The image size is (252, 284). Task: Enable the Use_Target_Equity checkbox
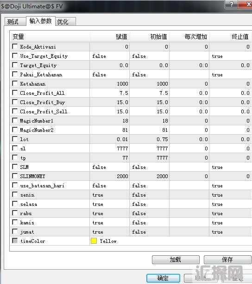pyautogui.click(x=15, y=56)
